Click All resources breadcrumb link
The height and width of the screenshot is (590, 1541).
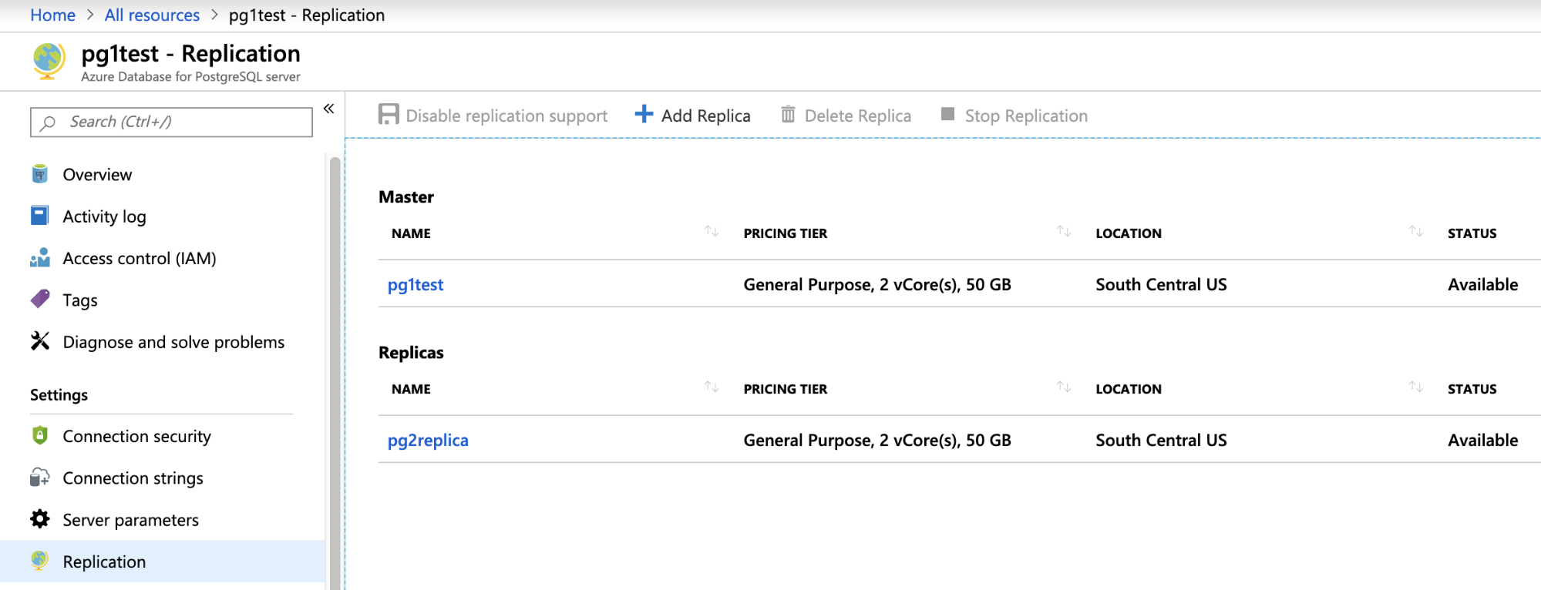tap(152, 15)
